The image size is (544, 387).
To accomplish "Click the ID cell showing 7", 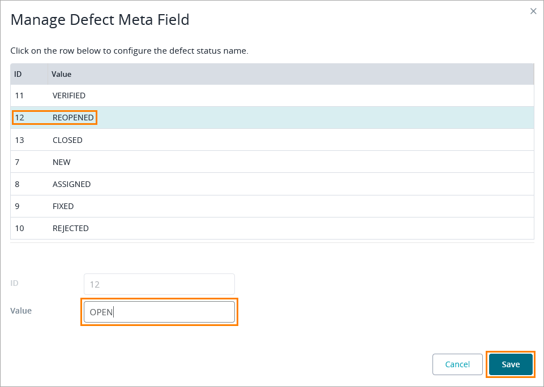I will (x=18, y=162).
